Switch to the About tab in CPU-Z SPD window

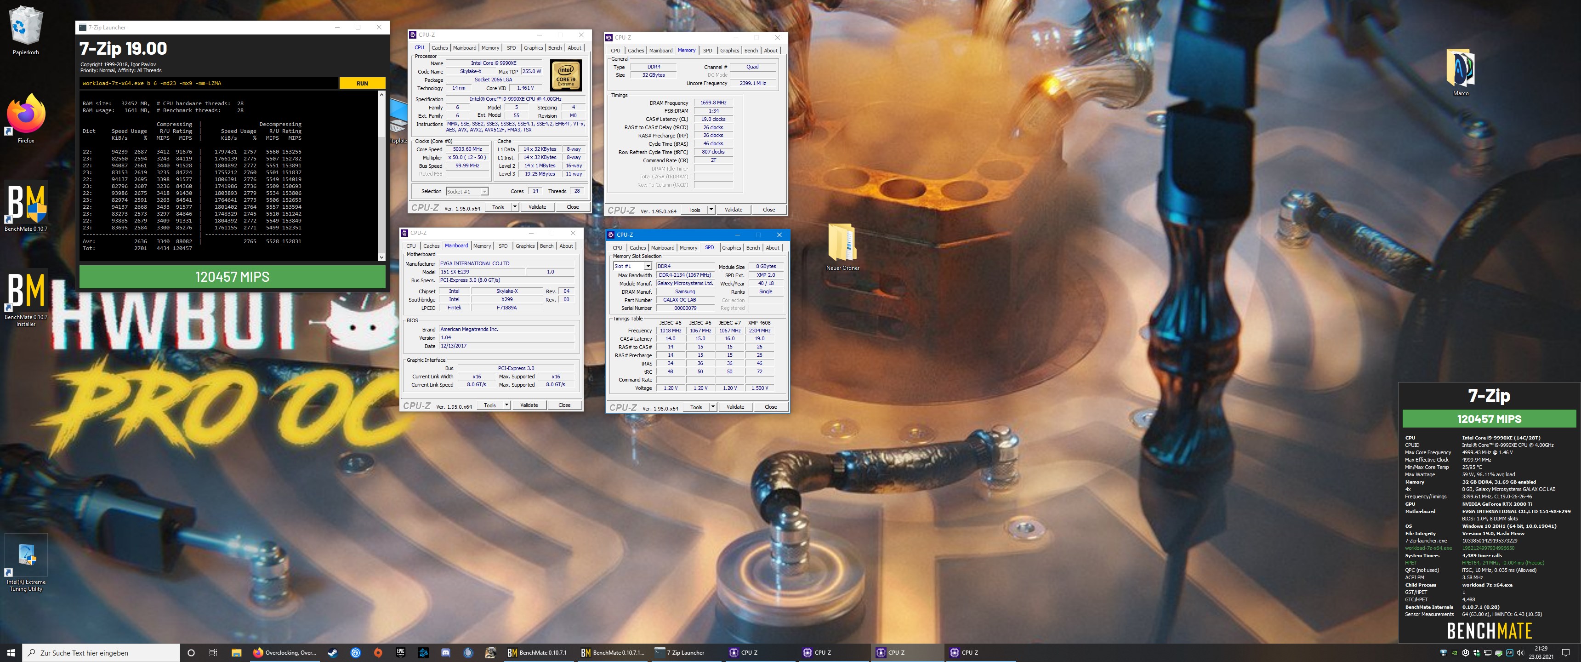click(x=773, y=248)
